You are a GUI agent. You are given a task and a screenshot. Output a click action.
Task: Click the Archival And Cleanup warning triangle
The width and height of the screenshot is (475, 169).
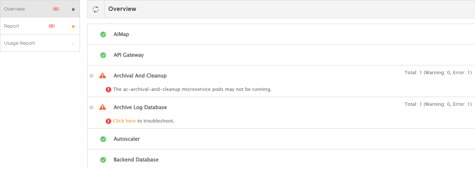click(x=103, y=76)
